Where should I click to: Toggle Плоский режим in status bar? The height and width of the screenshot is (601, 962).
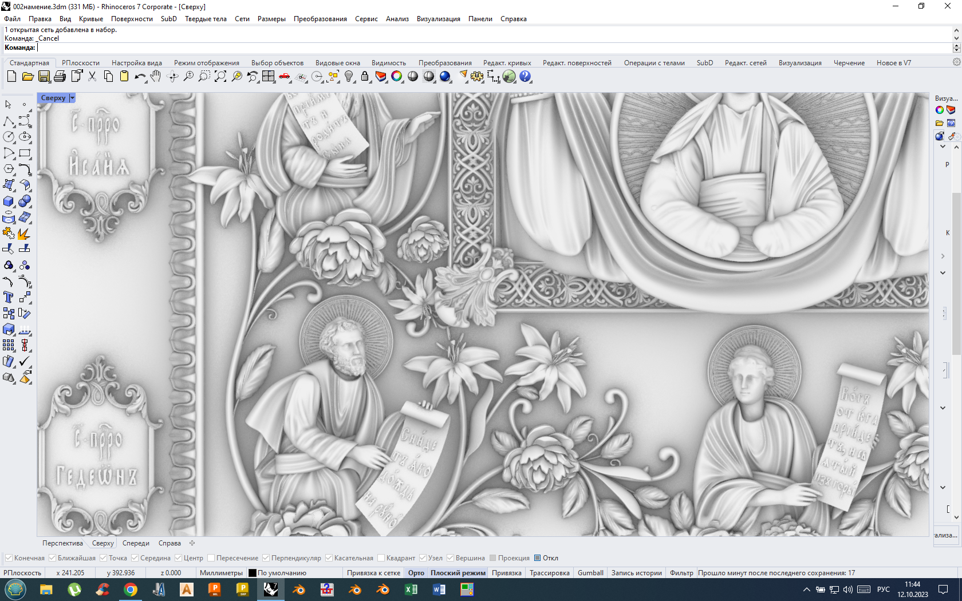click(458, 573)
